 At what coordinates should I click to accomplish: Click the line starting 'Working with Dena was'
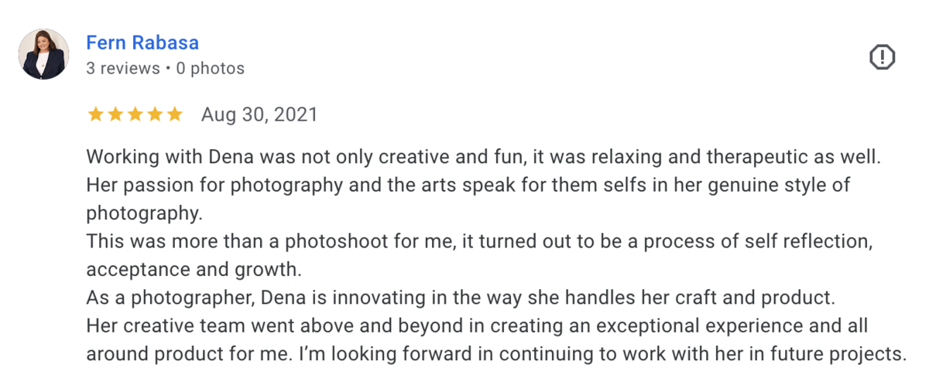point(484,156)
